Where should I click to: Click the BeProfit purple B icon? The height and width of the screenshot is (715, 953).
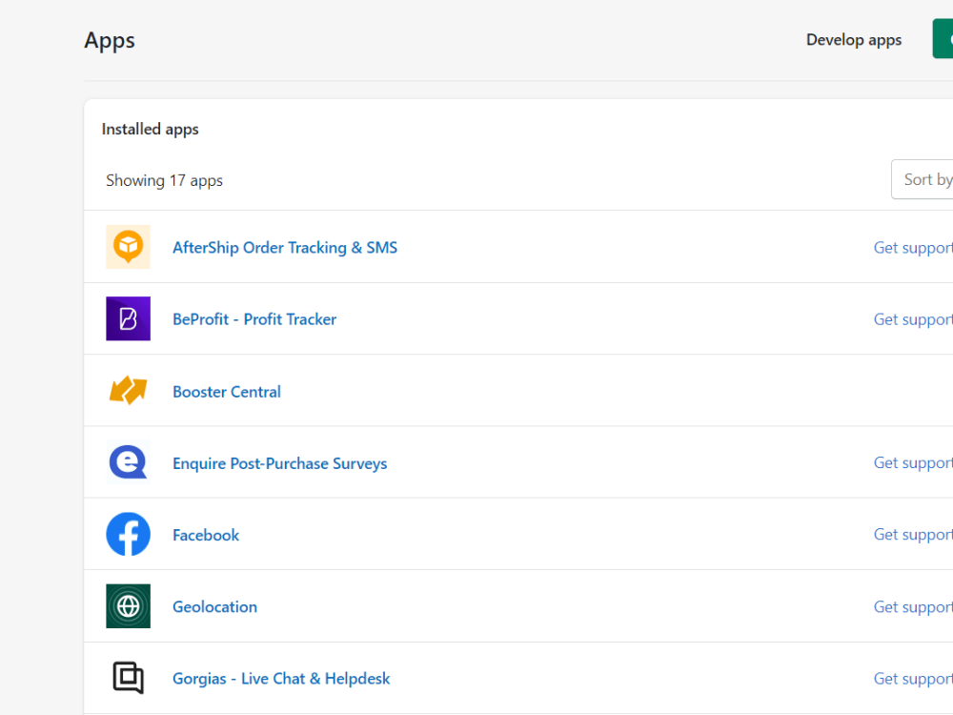128,318
